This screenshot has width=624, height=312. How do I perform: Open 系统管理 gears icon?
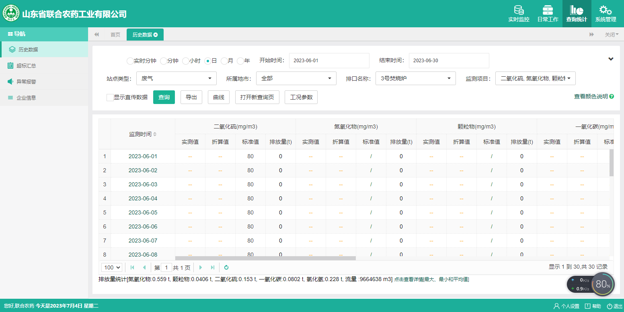[x=606, y=10]
